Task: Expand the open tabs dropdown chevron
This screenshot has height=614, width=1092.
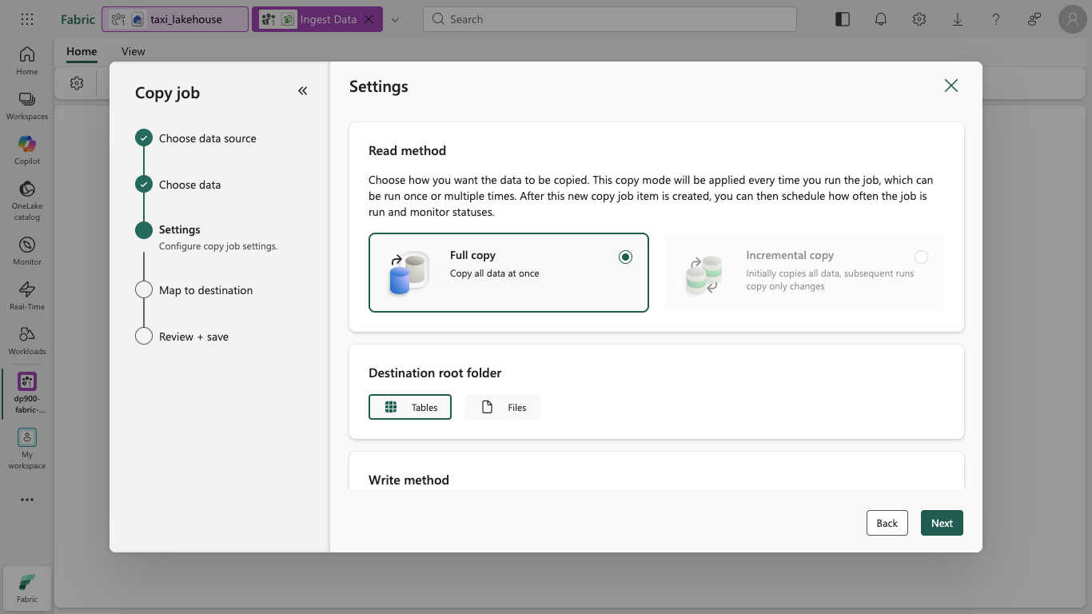Action: 395,19
